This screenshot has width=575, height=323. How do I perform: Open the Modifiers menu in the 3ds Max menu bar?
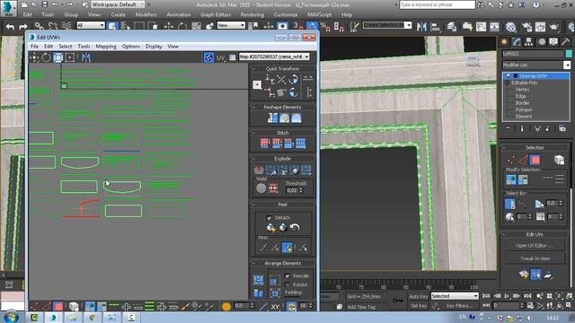[146, 14]
